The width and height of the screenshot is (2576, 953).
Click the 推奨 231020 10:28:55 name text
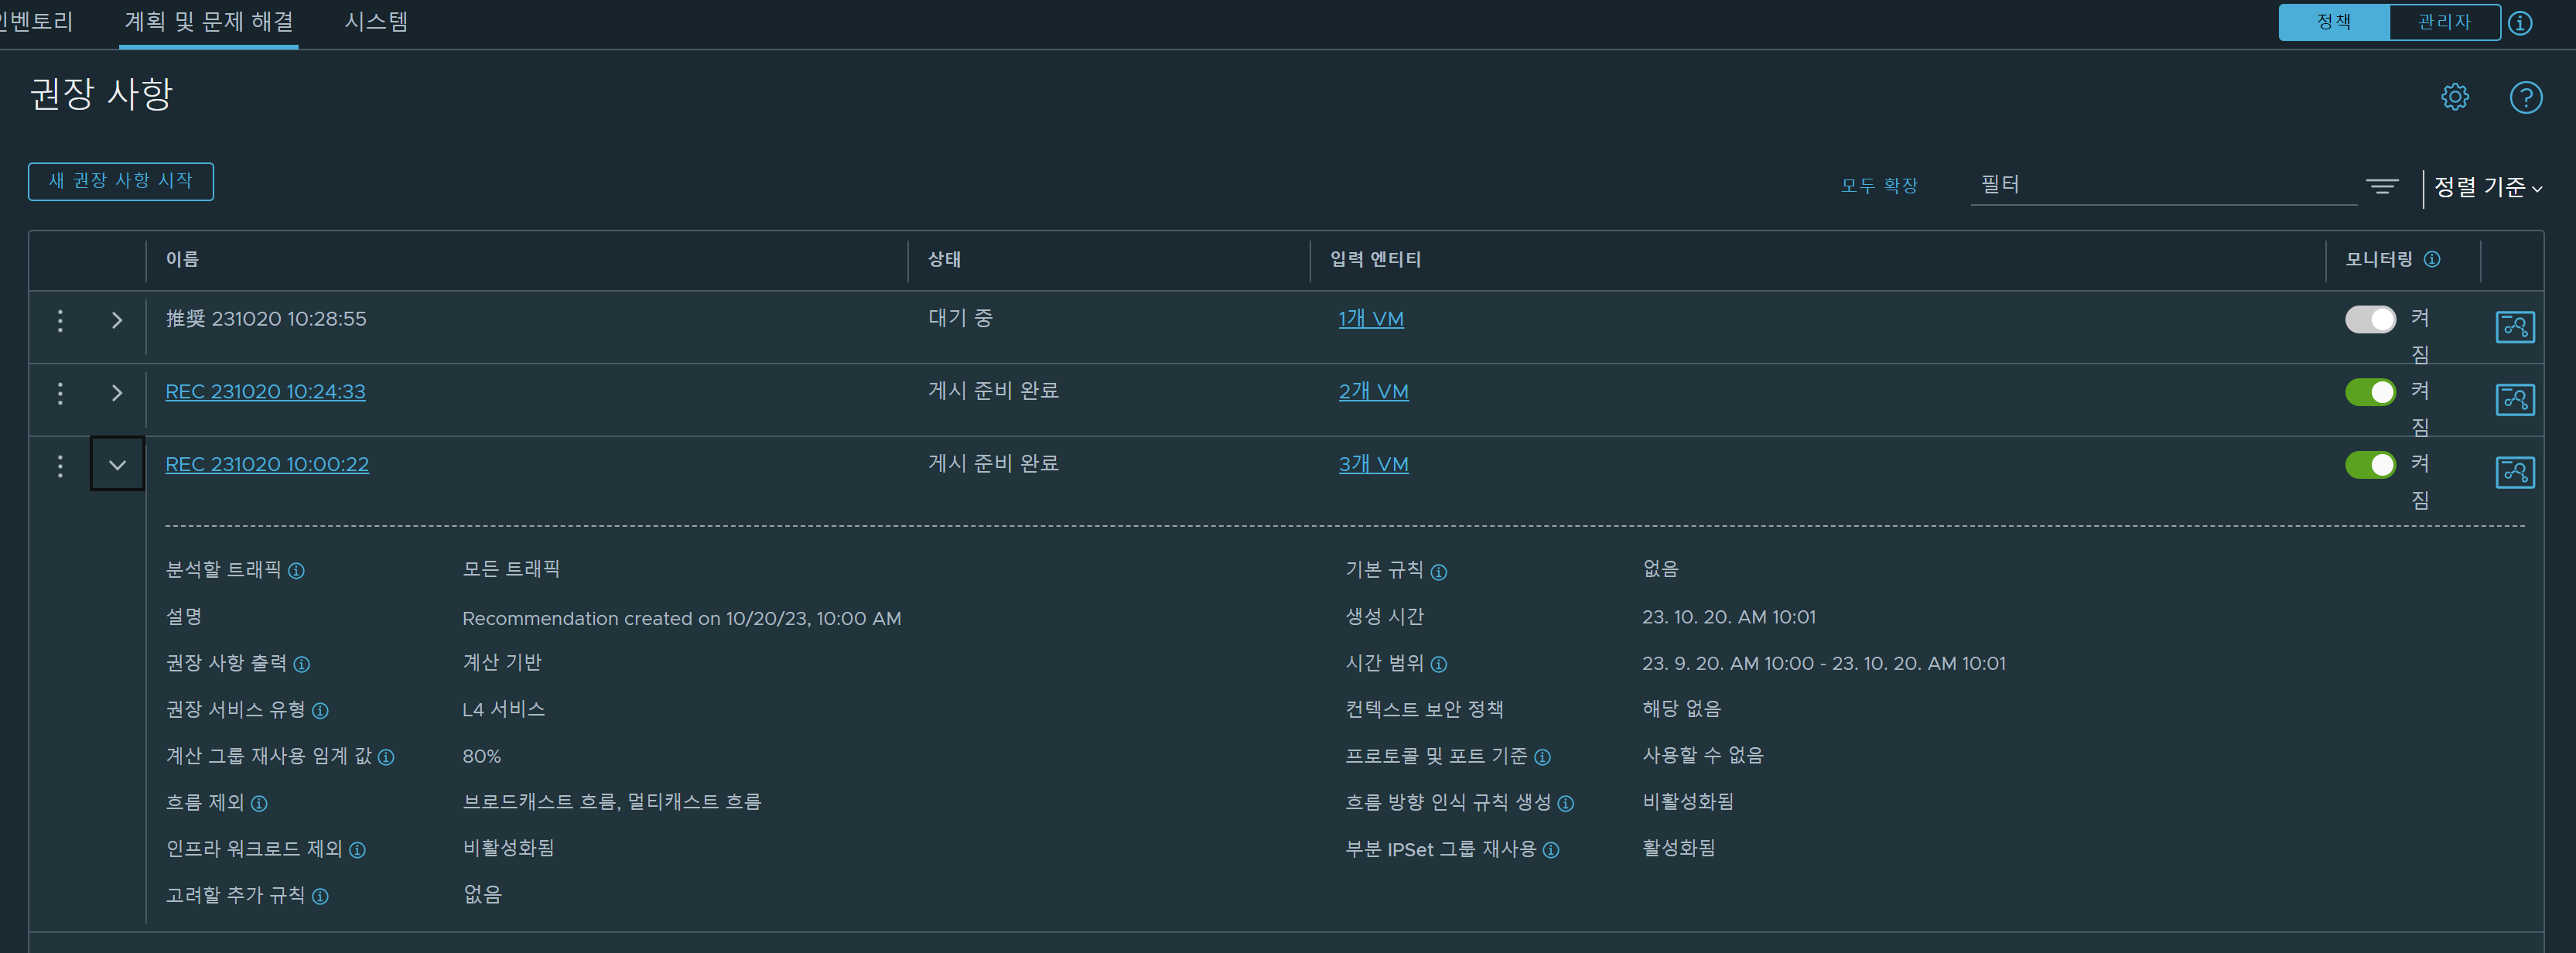pos(266,319)
